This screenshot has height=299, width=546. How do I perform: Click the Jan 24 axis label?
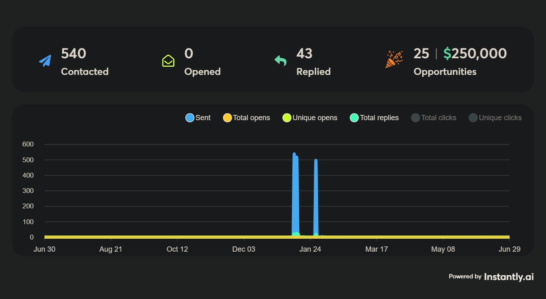tap(310, 249)
